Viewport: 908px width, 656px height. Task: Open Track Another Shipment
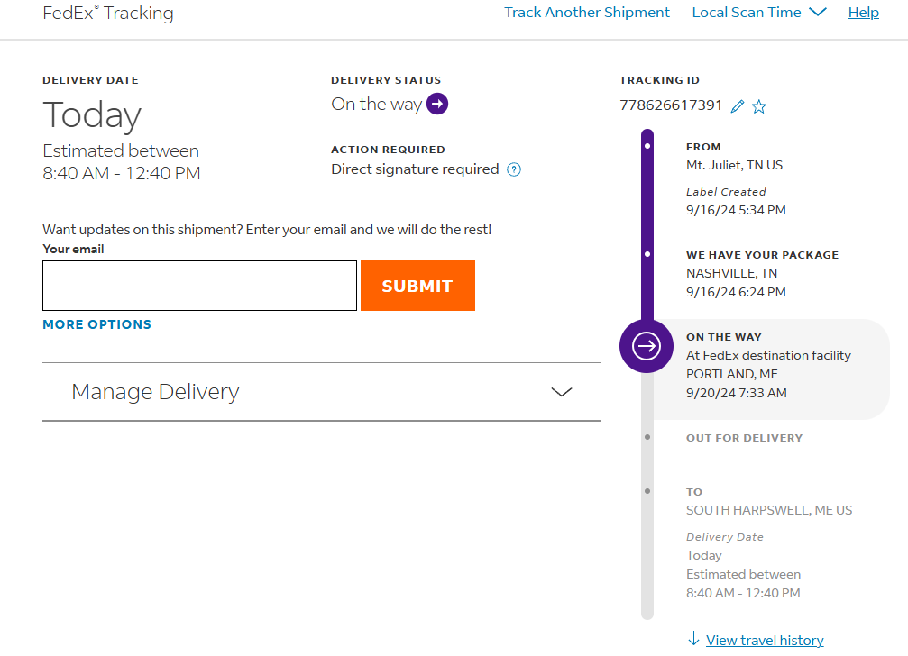587,13
